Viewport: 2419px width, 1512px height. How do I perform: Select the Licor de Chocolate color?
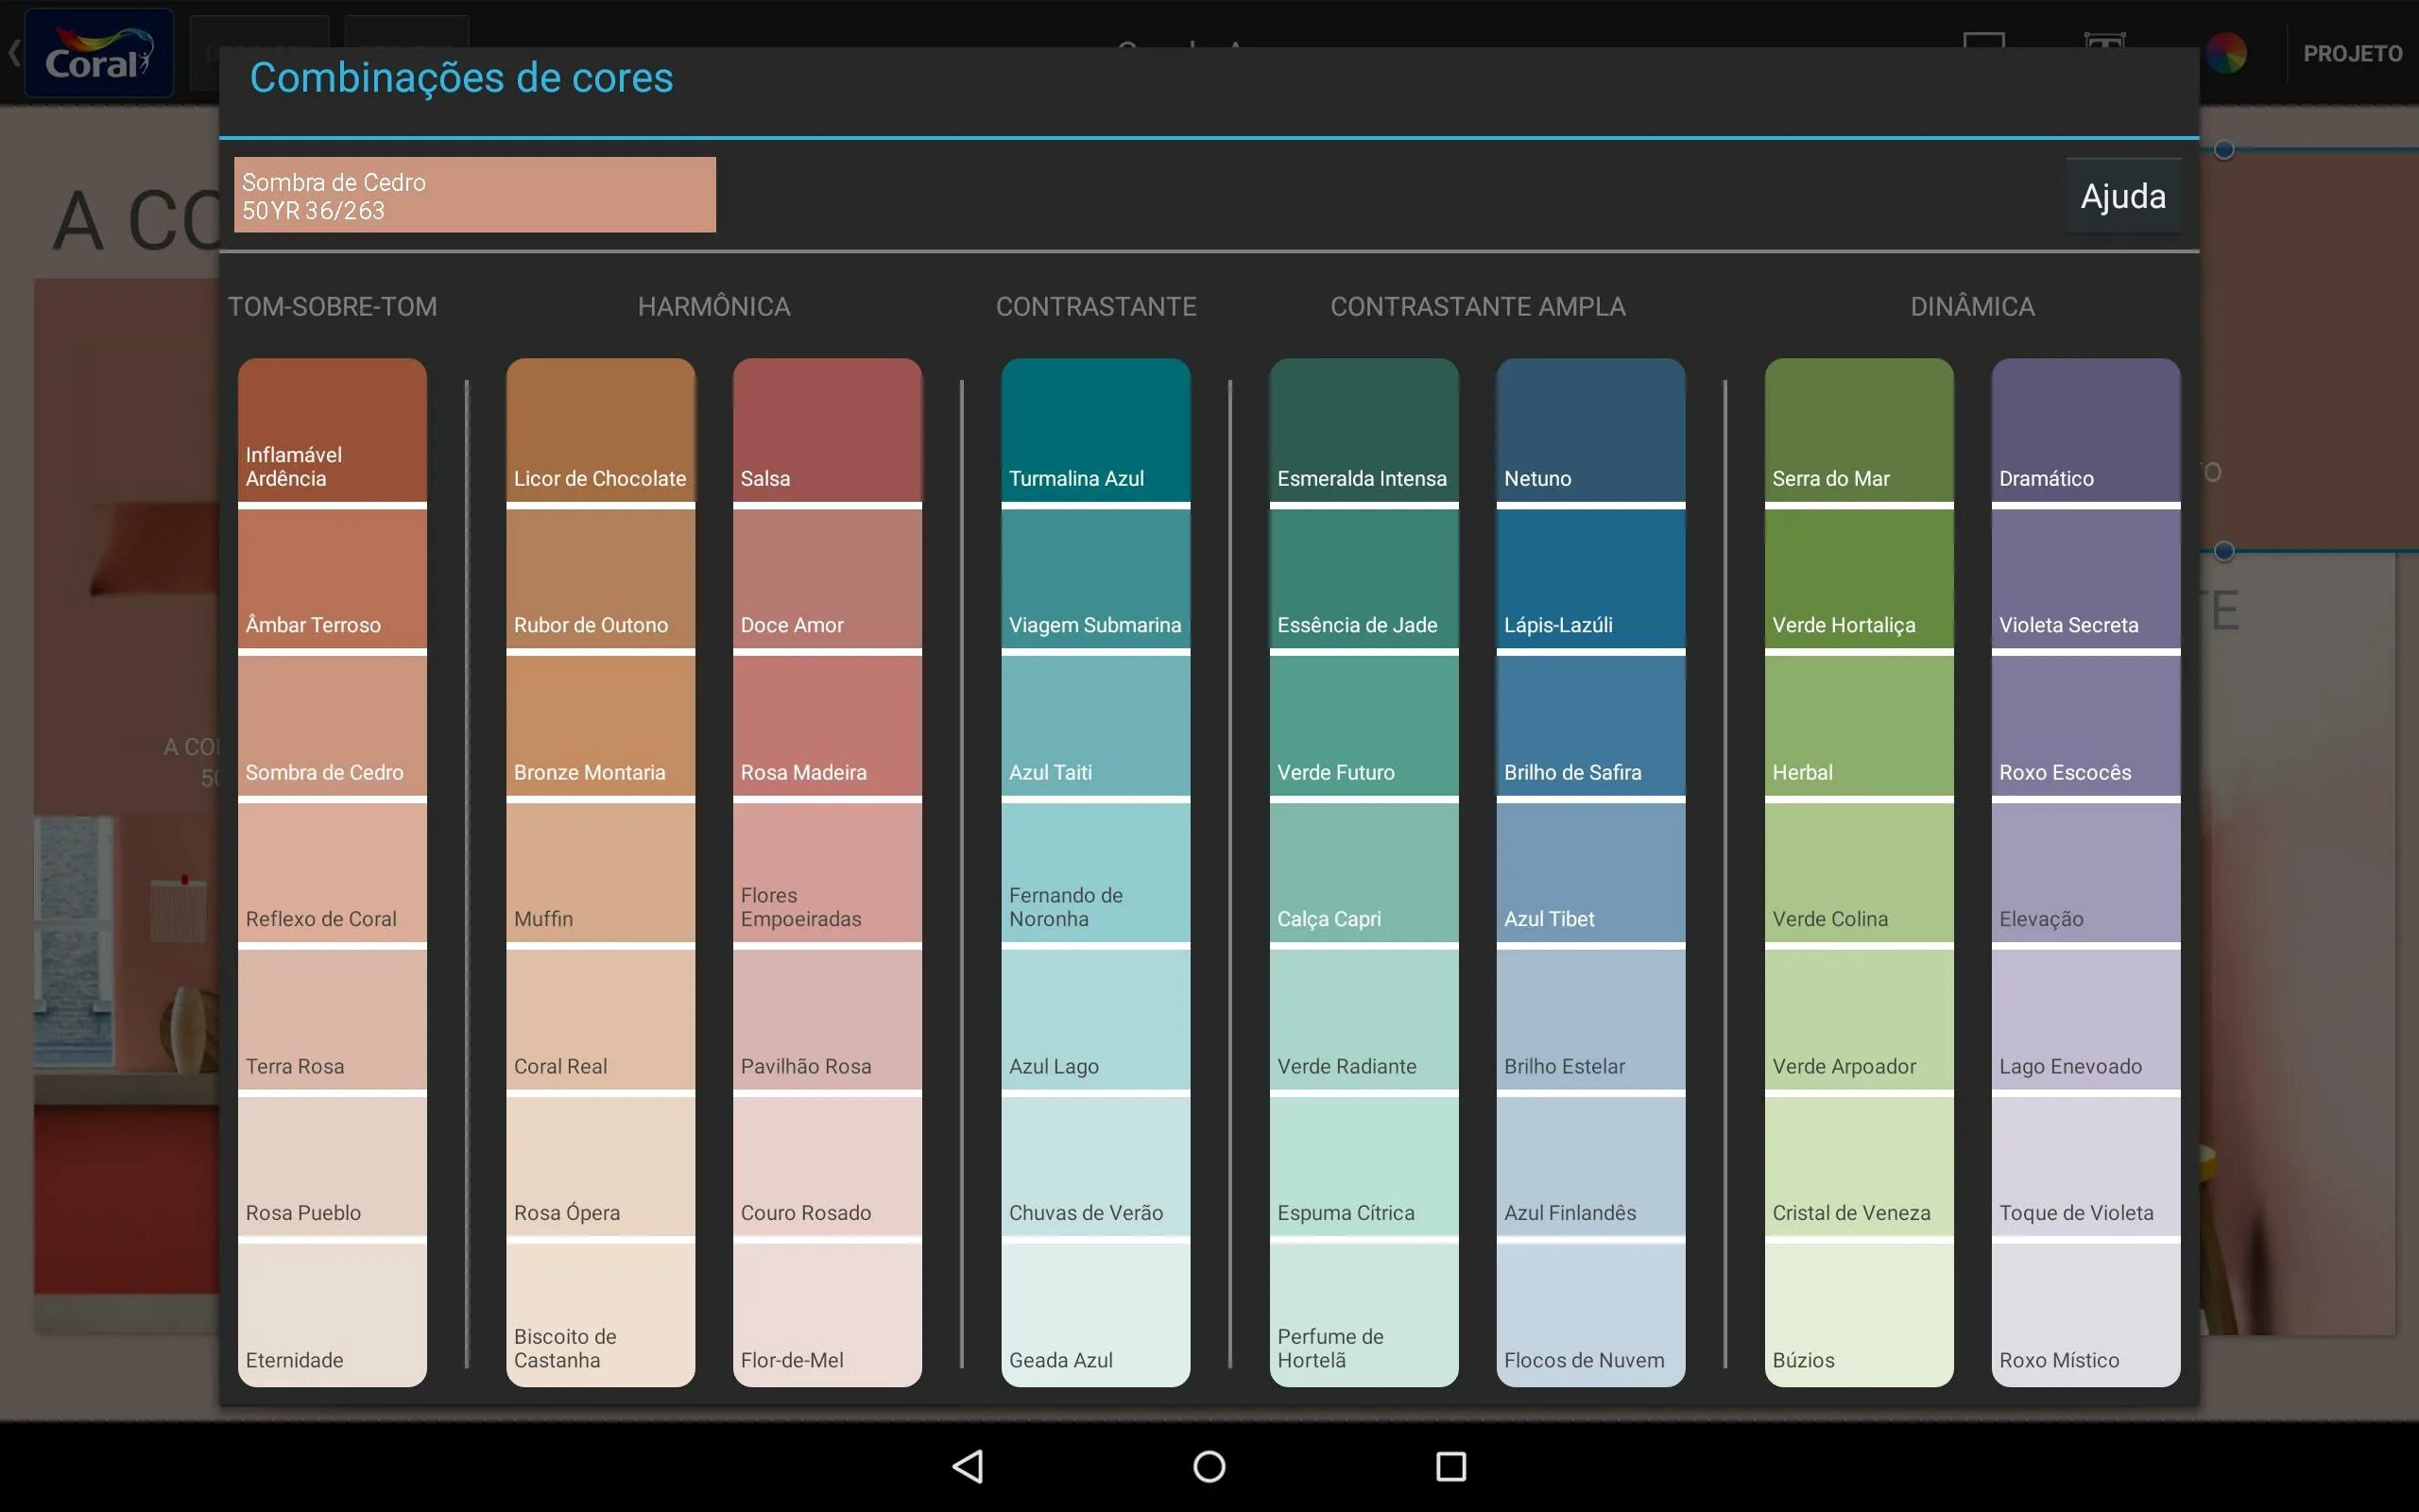(600, 430)
